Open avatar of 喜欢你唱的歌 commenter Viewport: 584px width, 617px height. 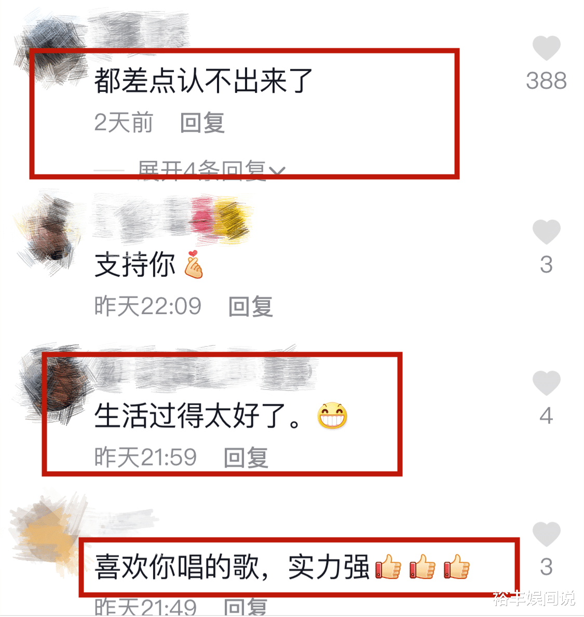coord(46,533)
